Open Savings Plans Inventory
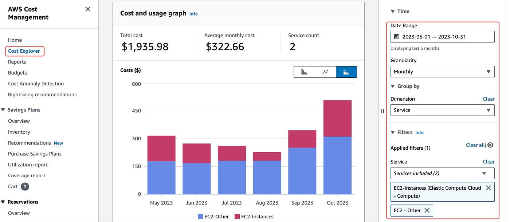The width and height of the screenshot is (510, 222). (x=19, y=132)
